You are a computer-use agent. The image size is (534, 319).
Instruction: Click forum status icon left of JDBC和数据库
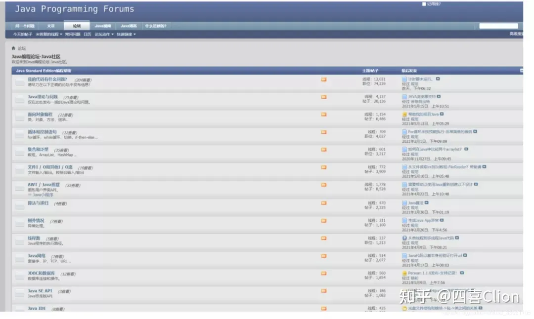tap(20, 276)
